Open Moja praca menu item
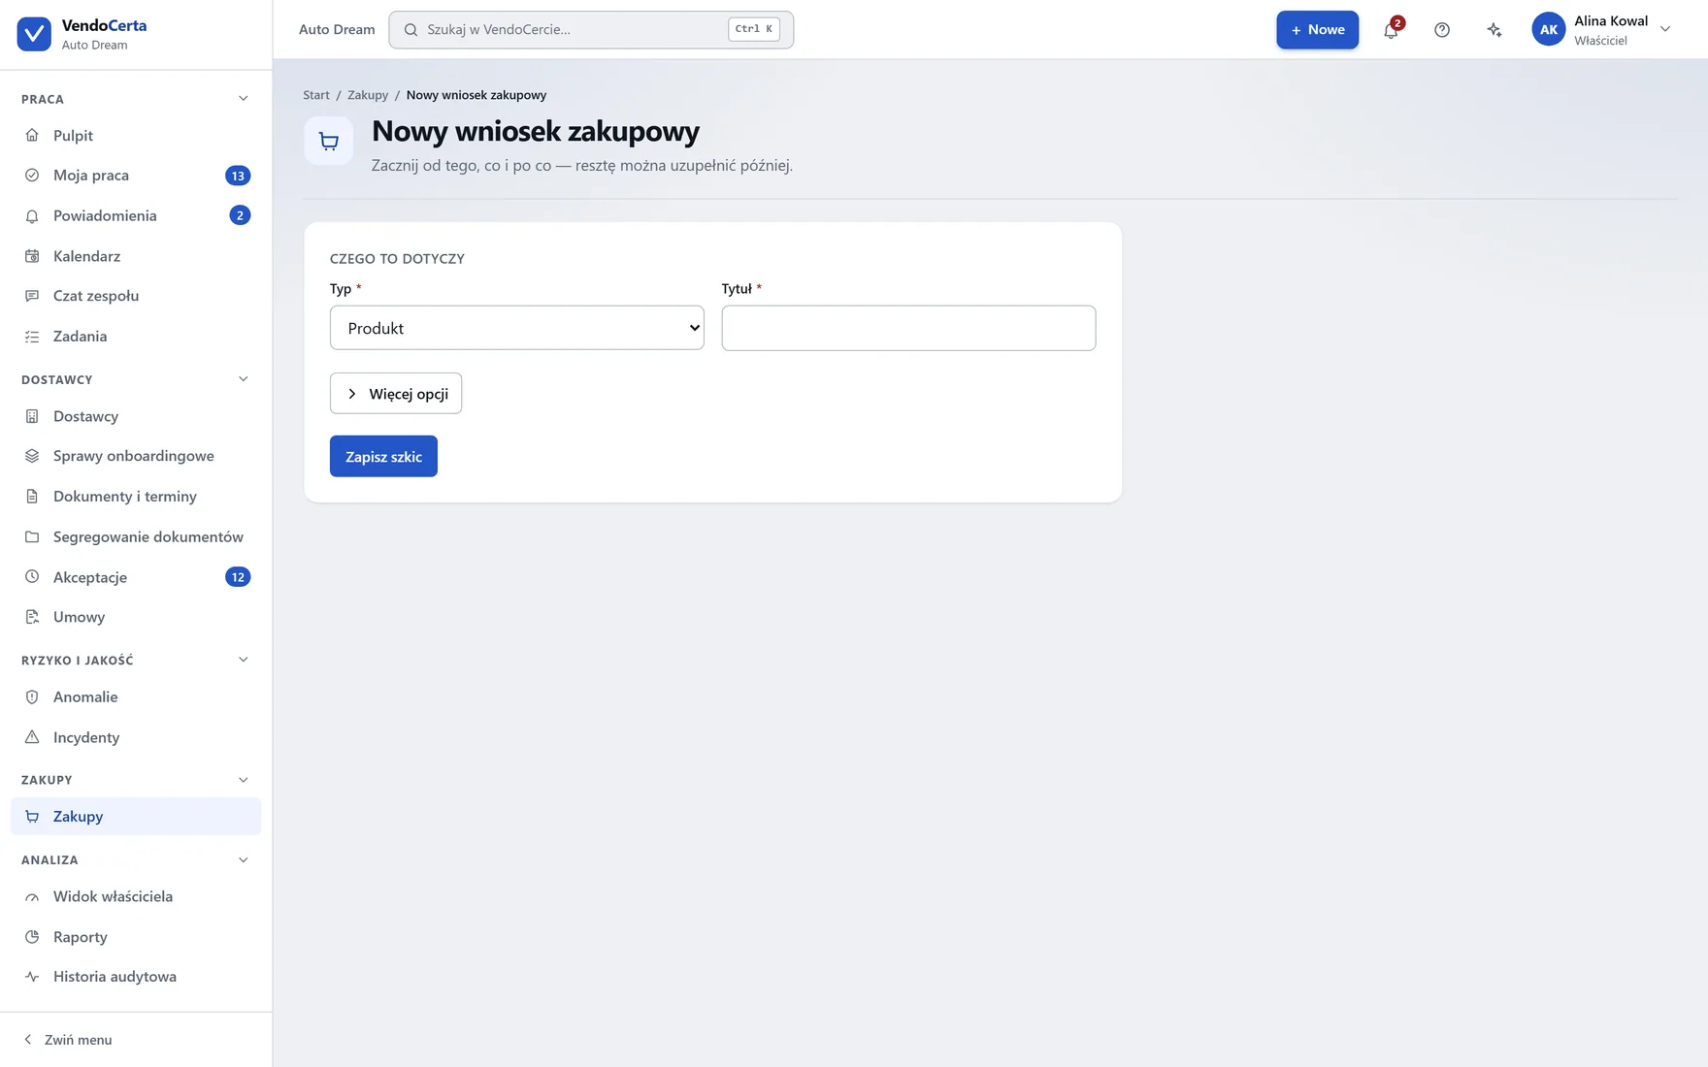This screenshot has width=1708, height=1067. (x=136, y=176)
